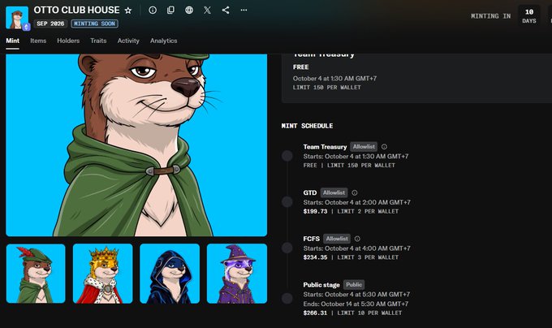552x328 pixels.
Task: Click FREE label in top treasury card
Action: click(300, 67)
